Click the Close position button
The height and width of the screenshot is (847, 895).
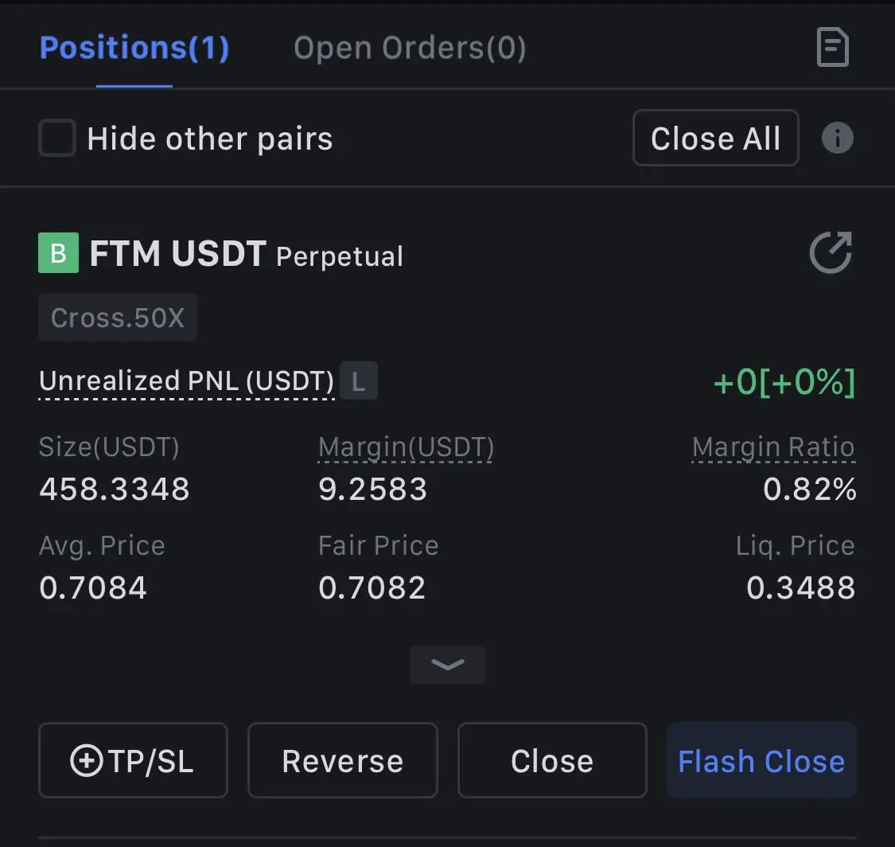[552, 760]
